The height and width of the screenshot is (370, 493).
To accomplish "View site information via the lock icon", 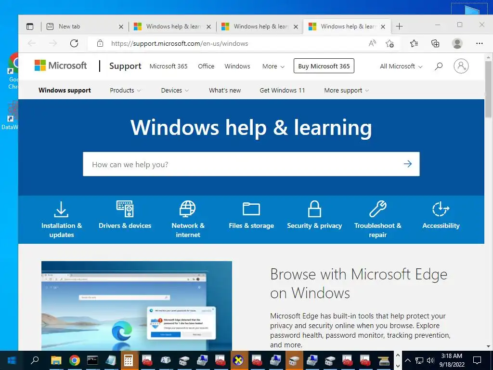I will click(100, 43).
